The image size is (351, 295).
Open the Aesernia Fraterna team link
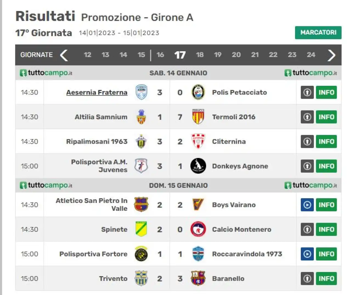(97, 92)
